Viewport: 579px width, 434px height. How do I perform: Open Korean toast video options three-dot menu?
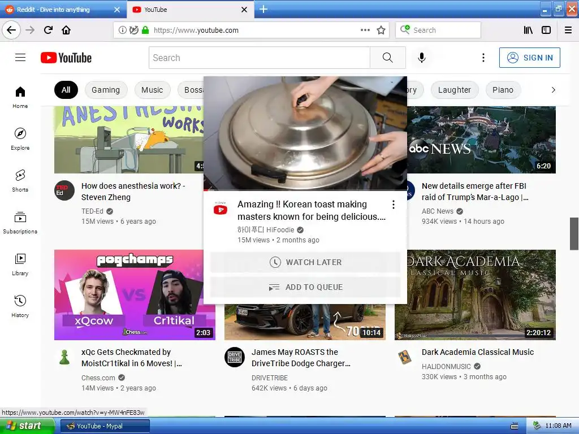click(394, 205)
